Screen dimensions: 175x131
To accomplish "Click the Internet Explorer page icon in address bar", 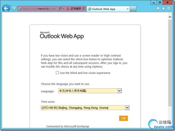I will pyautogui.click(x=20, y=9).
